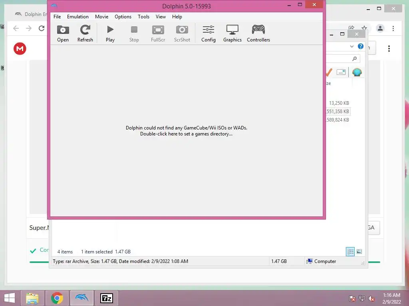Viewport: 409px width, 306px height.
Task: Switch Explorer to details view
Action: tap(350, 252)
